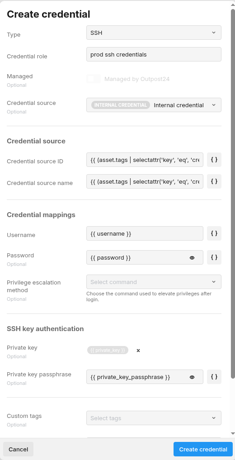Open Select command privilege escalation dropdown
235x460 pixels.
pyautogui.click(x=154, y=282)
